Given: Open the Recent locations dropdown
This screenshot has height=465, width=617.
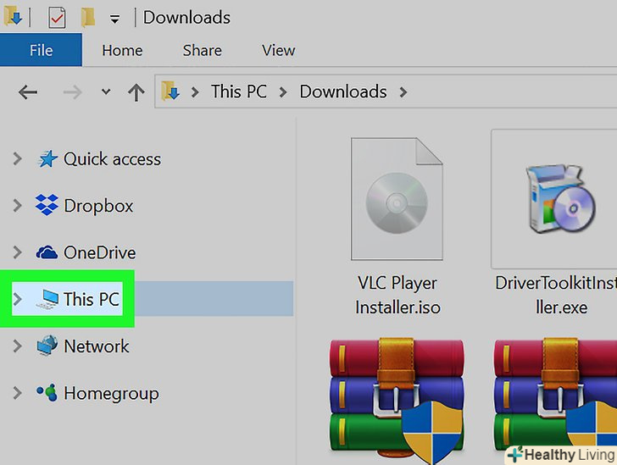Looking at the screenshot, I should 105,92.
